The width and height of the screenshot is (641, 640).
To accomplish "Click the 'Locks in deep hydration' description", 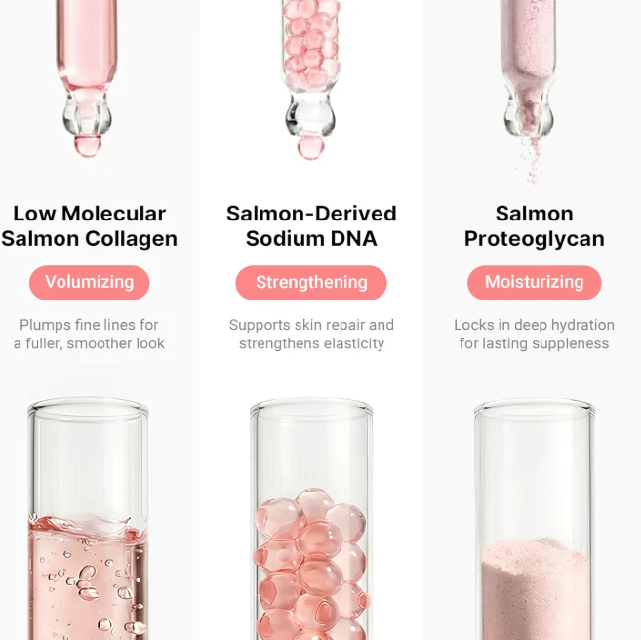I will point(534,335).
